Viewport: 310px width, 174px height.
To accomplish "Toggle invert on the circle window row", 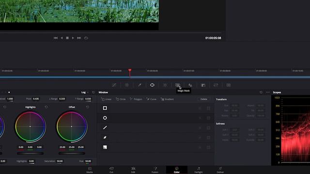I will point(200,118).
